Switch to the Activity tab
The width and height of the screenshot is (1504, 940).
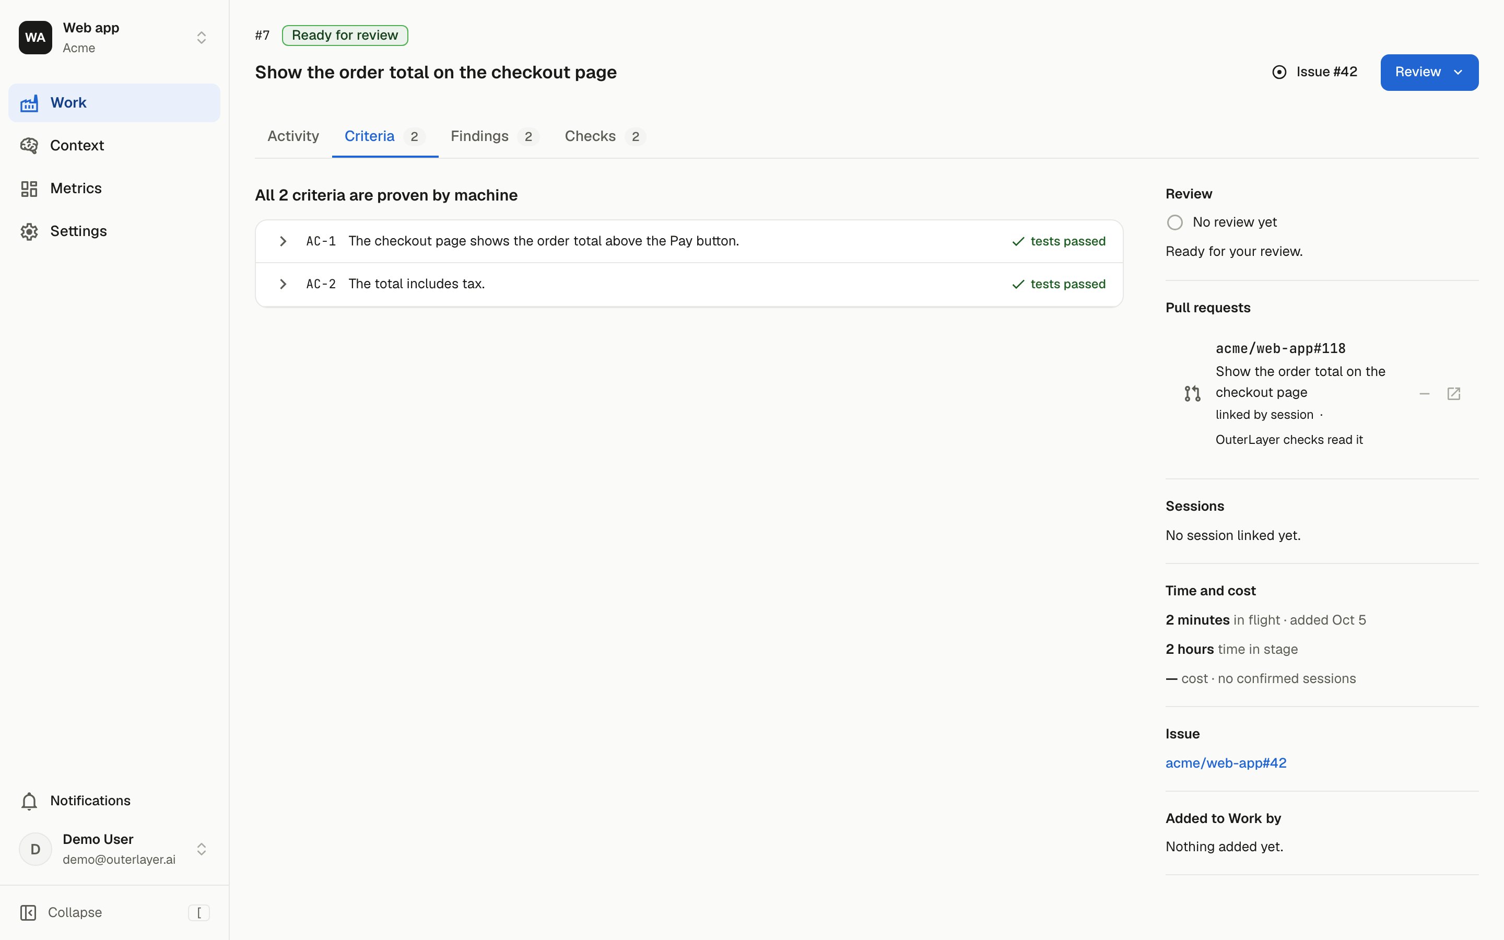pyautogui.click(x=293, y=136)
